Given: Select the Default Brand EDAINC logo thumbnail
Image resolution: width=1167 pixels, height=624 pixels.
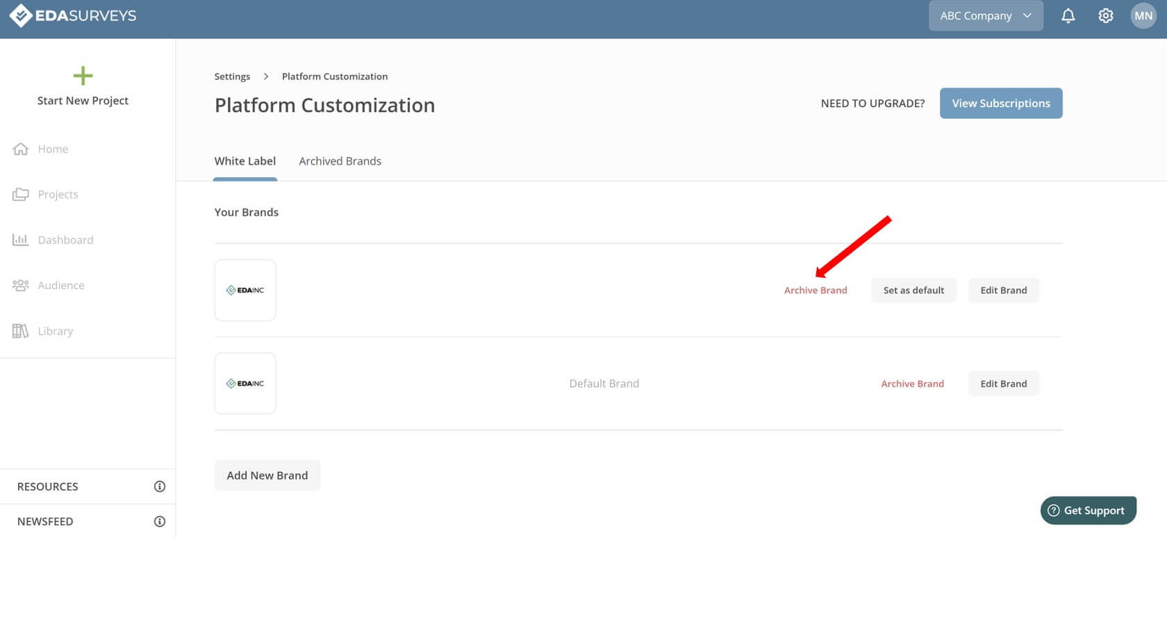Looking at the screenshot, I should click(245, 384).
